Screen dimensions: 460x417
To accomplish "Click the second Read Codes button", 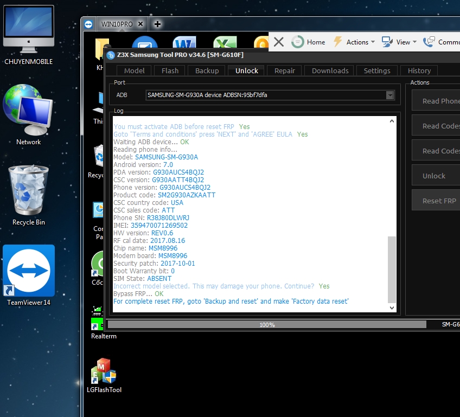I will coord(436,151).
